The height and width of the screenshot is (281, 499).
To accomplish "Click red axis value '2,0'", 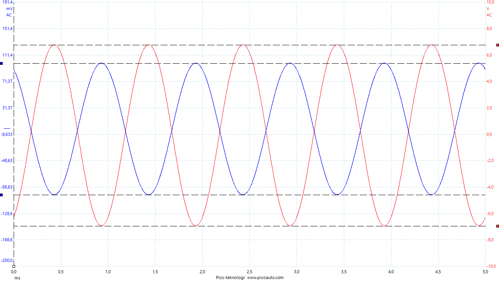I will 489,108.
